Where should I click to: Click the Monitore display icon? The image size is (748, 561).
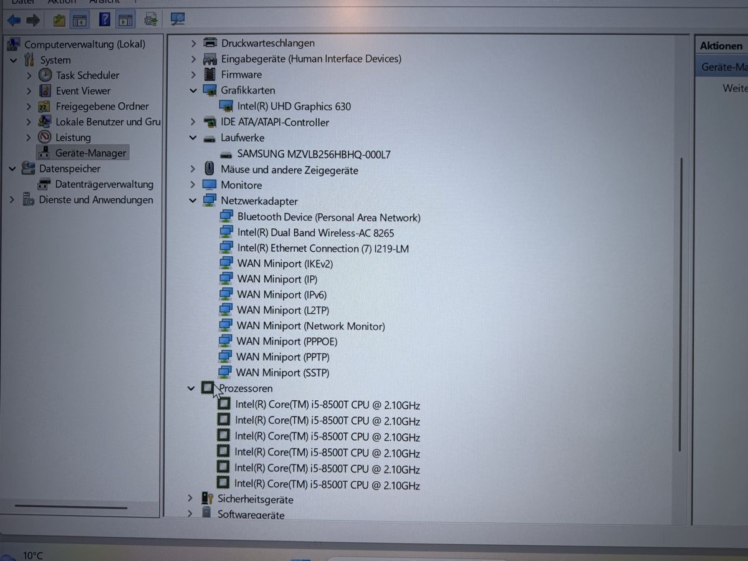click(209, 185)
